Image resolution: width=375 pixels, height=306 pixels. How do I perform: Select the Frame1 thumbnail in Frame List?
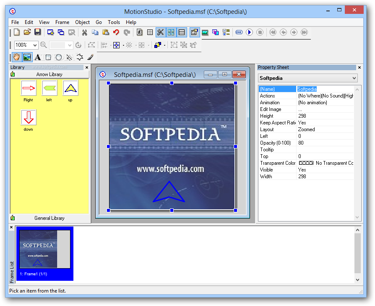45,253
